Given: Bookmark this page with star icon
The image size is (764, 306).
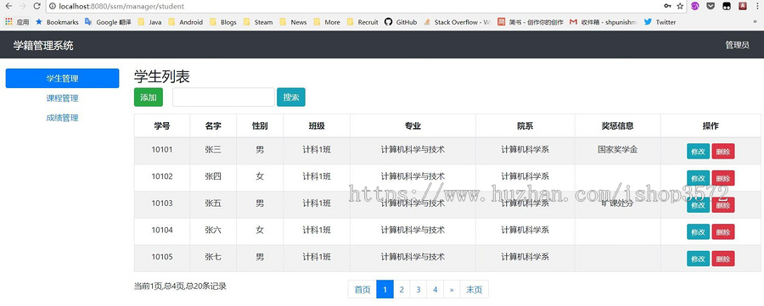Looking at the screenshot, I should (x=680, y=6).
